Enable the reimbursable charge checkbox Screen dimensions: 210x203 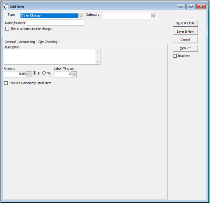pyautogui.click(x=7, y=29)
